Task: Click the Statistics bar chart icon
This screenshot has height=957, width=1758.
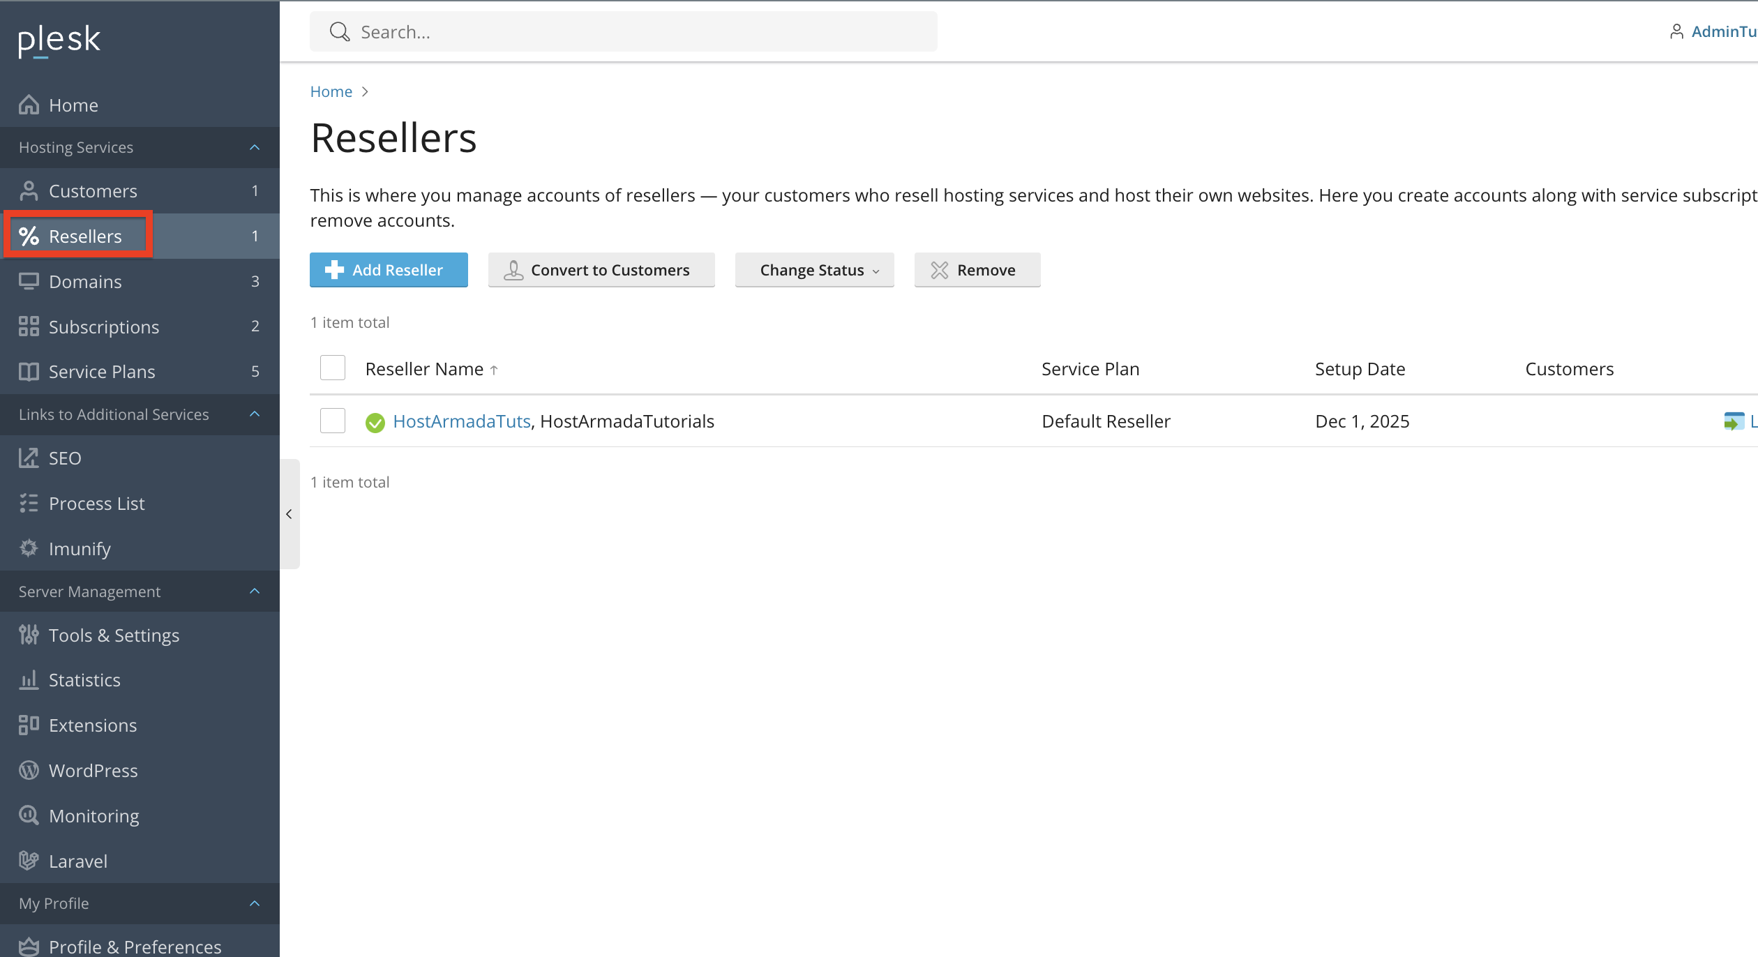Action: tap(29, 679)
